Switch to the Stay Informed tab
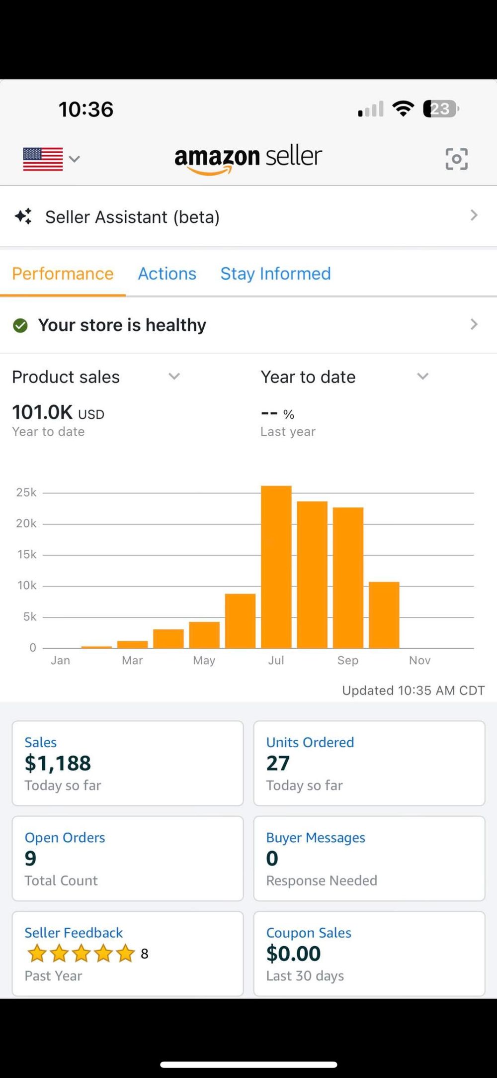497x1078 pixels. 275,274
